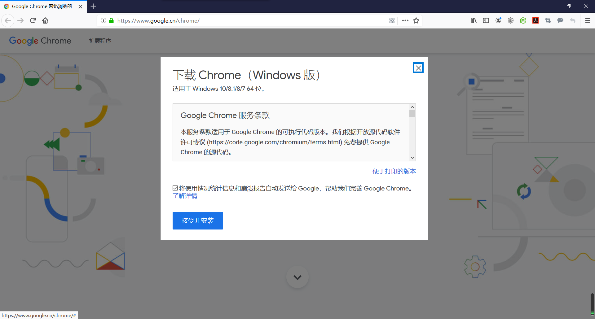Toggle the sidebar view icon

486,20
